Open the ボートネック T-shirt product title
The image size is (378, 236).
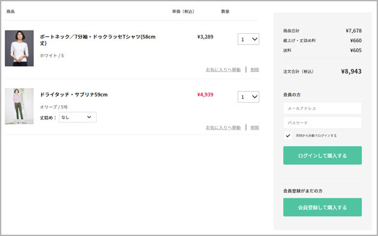coord(98,40)
